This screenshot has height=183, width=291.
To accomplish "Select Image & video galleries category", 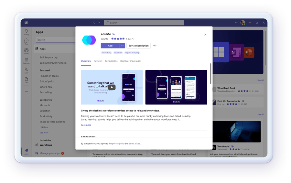I will pos(52,122).
